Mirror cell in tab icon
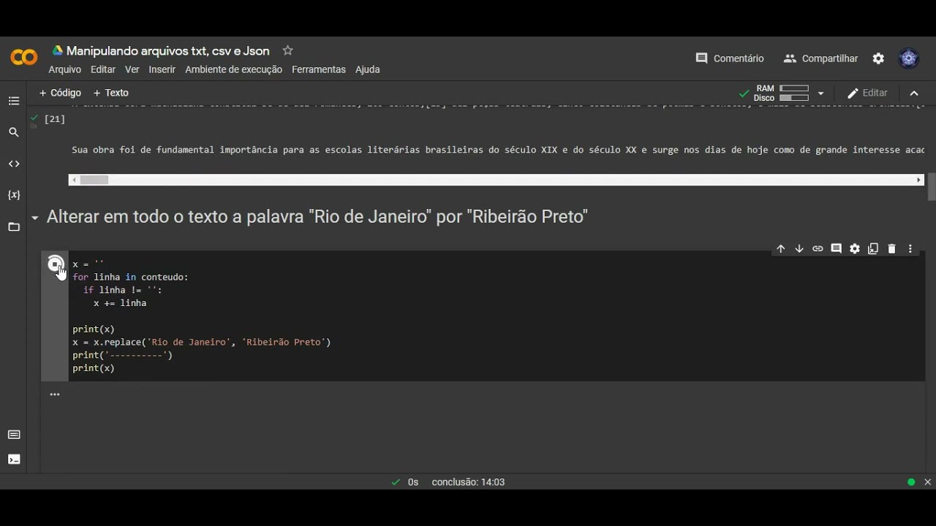The image size is (936, 526). click(x=873, y=249)
